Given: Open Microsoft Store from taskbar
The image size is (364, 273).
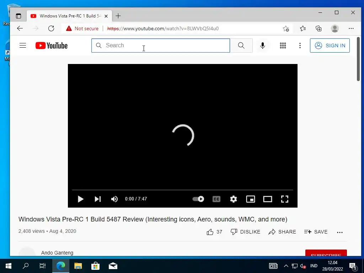Looking at the screenshot, I should [95, 266].
